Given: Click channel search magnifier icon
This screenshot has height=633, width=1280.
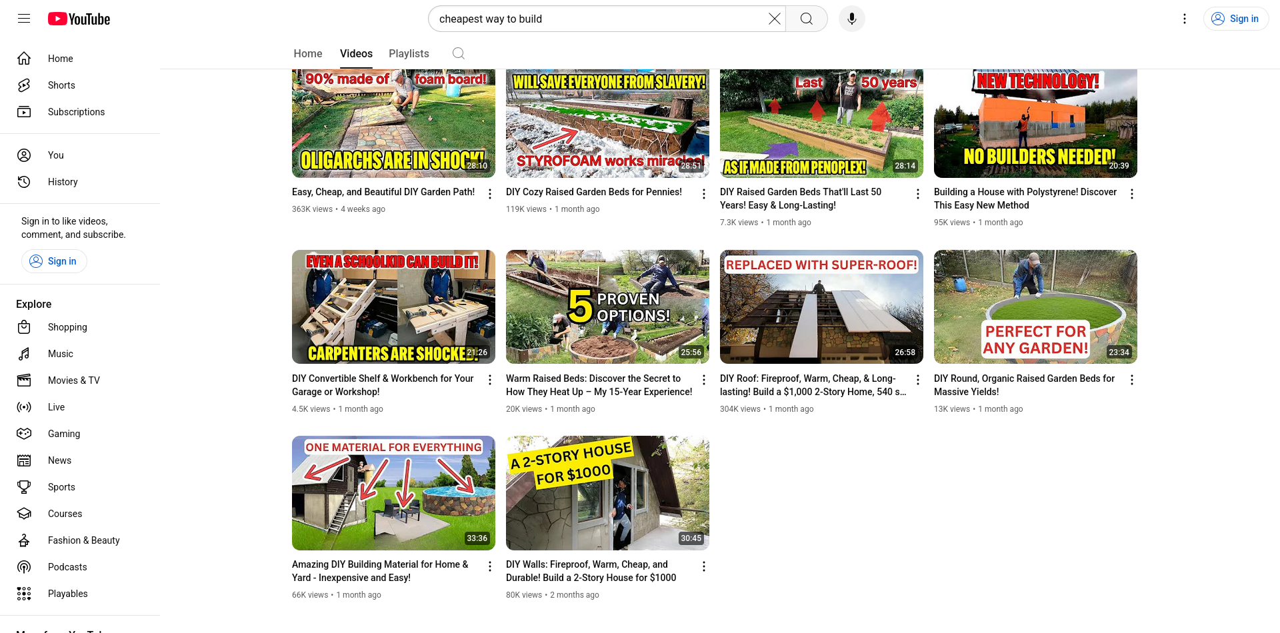Looking at the screenshot, I should point(459,53).
